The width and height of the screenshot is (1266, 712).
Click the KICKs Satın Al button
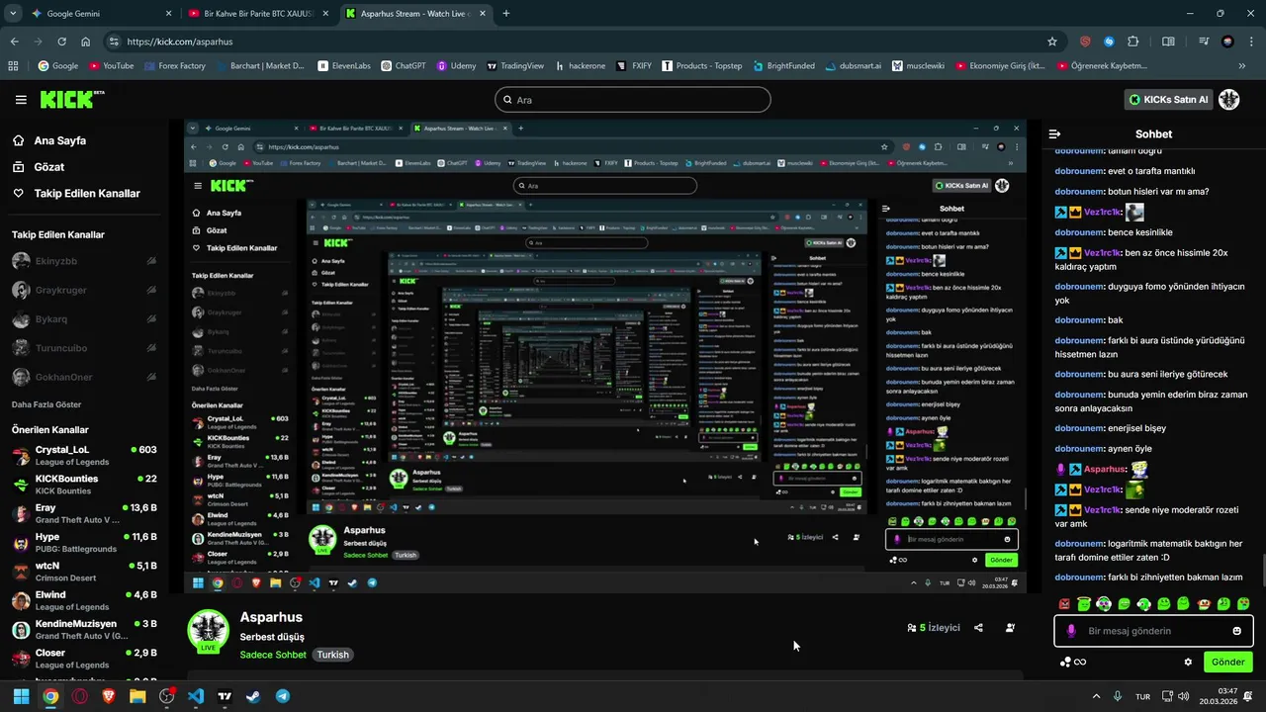[x=1169, y=99]
